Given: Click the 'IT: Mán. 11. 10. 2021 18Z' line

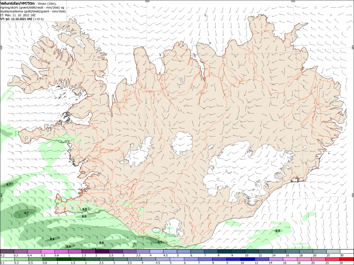Looking at the screenshot, I should (x=18, y=15).
